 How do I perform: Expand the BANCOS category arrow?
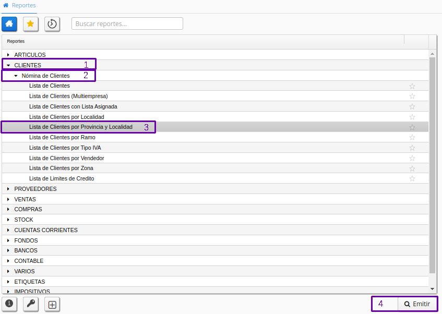point(8,250)
